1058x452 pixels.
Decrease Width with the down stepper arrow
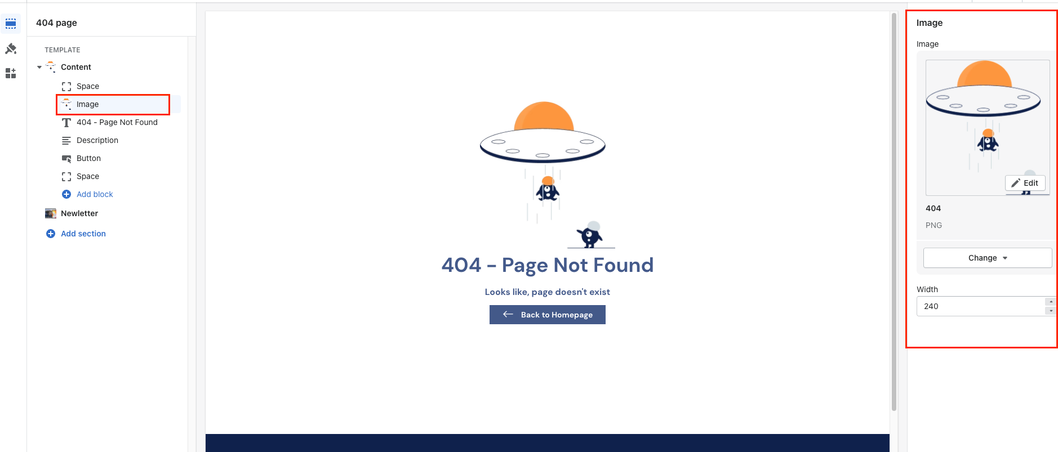click(1051, 311)
